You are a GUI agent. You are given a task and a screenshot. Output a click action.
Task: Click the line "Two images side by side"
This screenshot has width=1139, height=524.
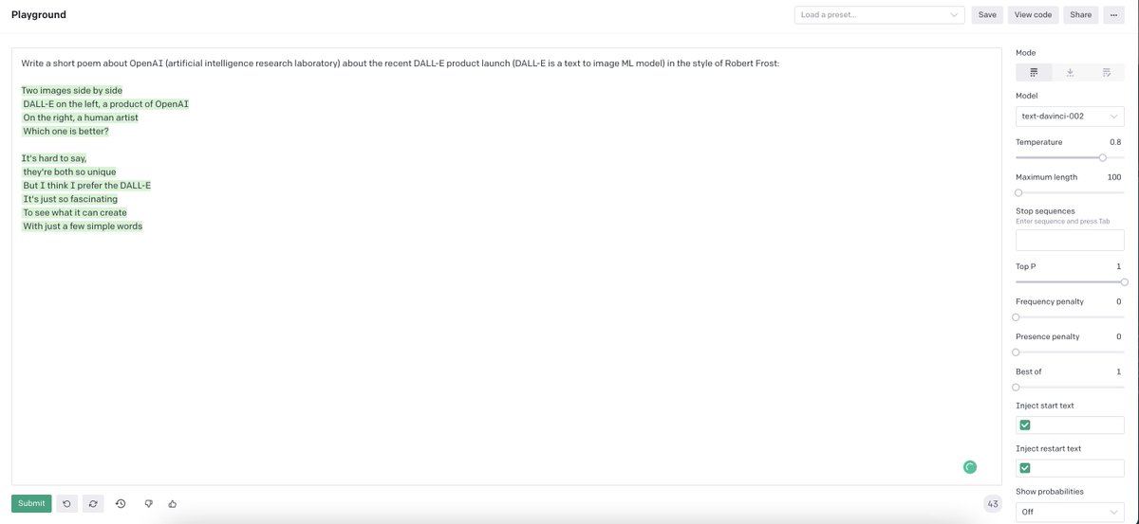[x=72, y=90]
